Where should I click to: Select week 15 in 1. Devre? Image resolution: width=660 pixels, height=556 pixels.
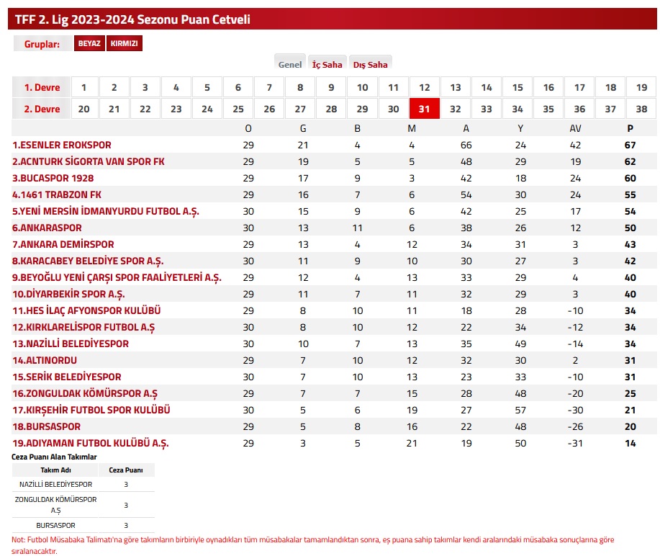tap(517, 87)
